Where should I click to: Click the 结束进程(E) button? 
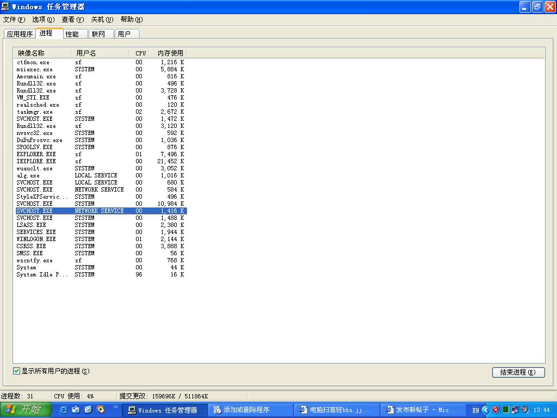point(518,372)
